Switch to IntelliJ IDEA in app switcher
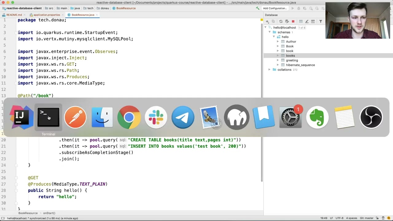393x221 pixels. [x=21, y=117]
